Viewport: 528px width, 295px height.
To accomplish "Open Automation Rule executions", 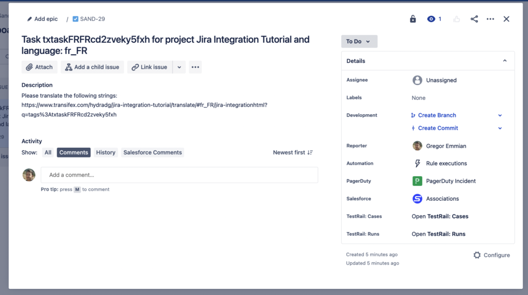I will pos(446,163).
